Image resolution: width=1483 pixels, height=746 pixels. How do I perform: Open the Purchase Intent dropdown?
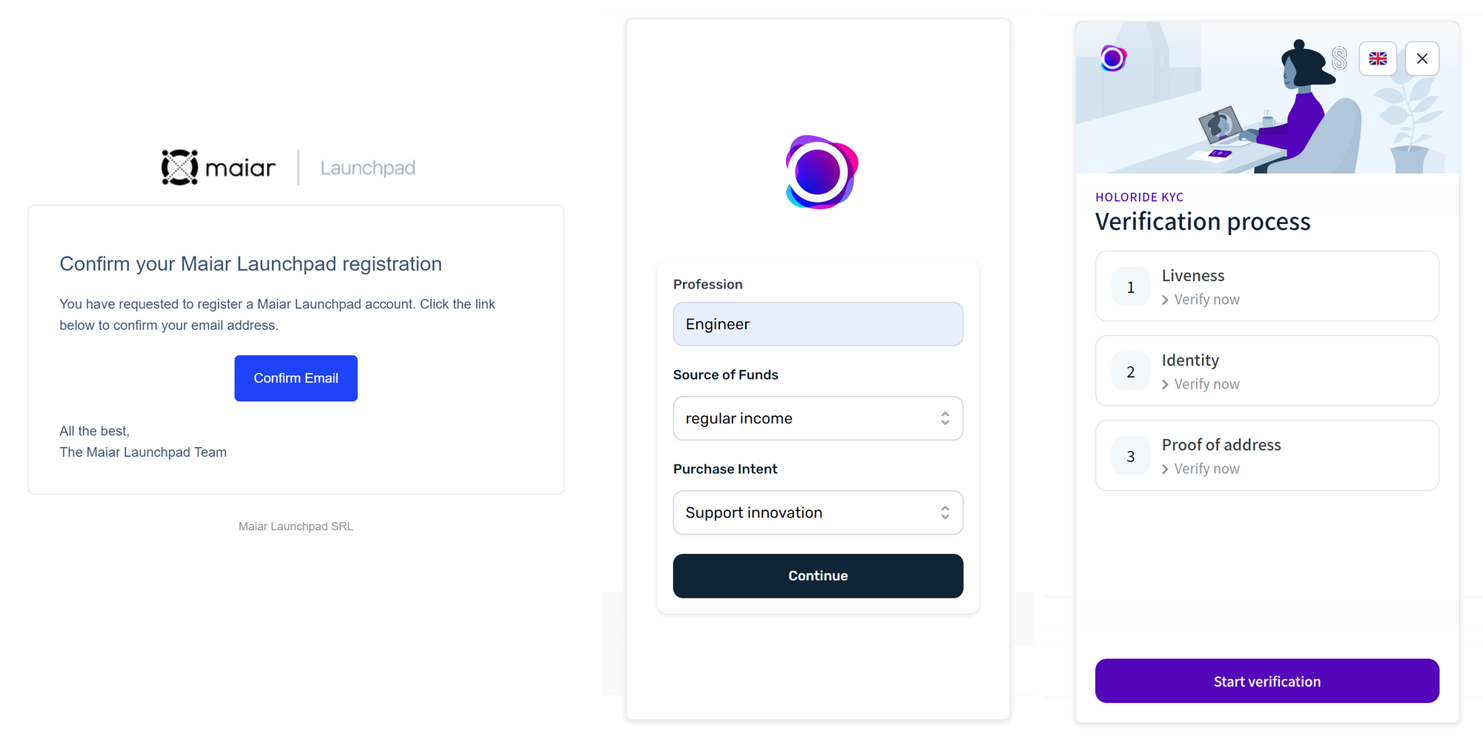[x=818, y=512]
